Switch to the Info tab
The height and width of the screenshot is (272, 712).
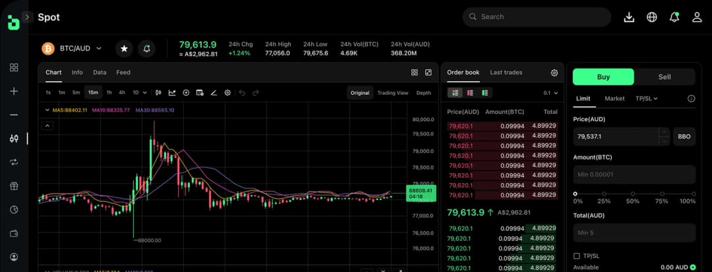click(x=77, y=72)
